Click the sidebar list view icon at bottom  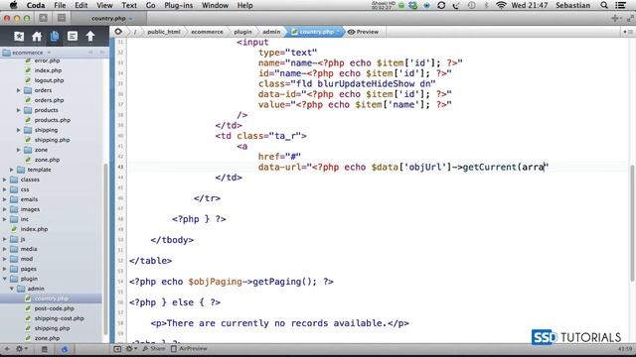pyautogui.click(x=44, y=349)
